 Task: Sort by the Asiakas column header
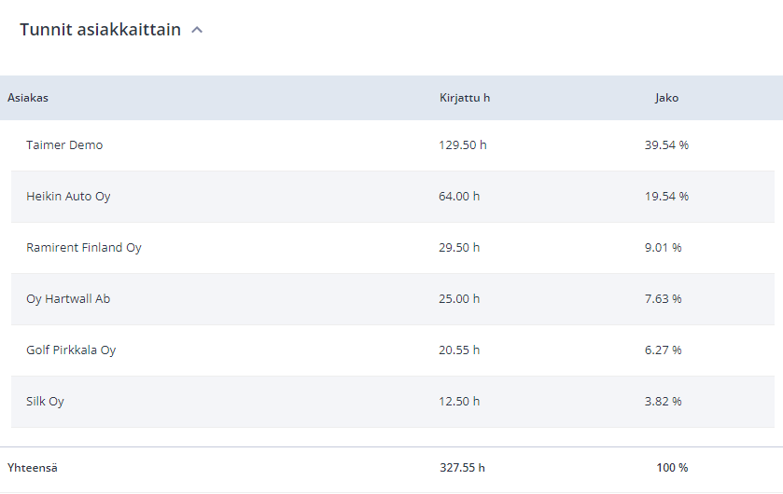tap(28, 98)
